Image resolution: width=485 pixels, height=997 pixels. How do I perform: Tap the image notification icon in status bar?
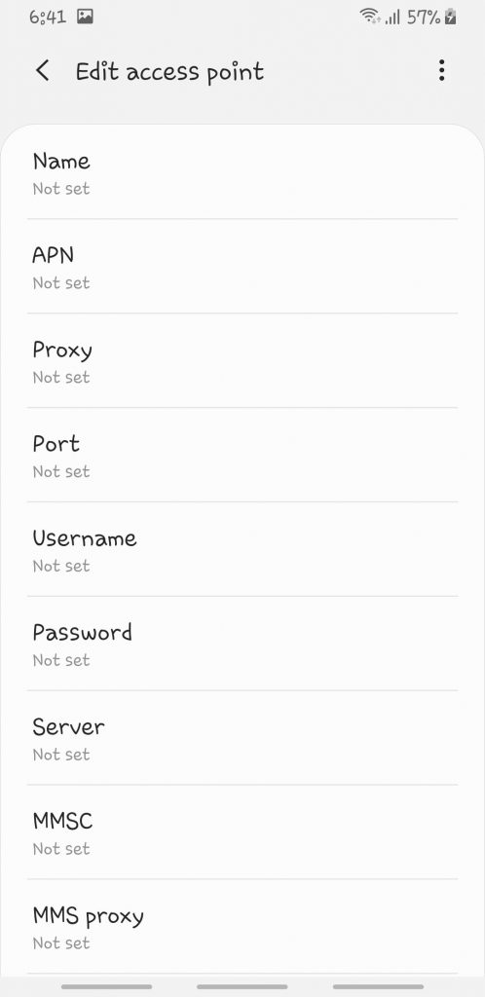85,17
